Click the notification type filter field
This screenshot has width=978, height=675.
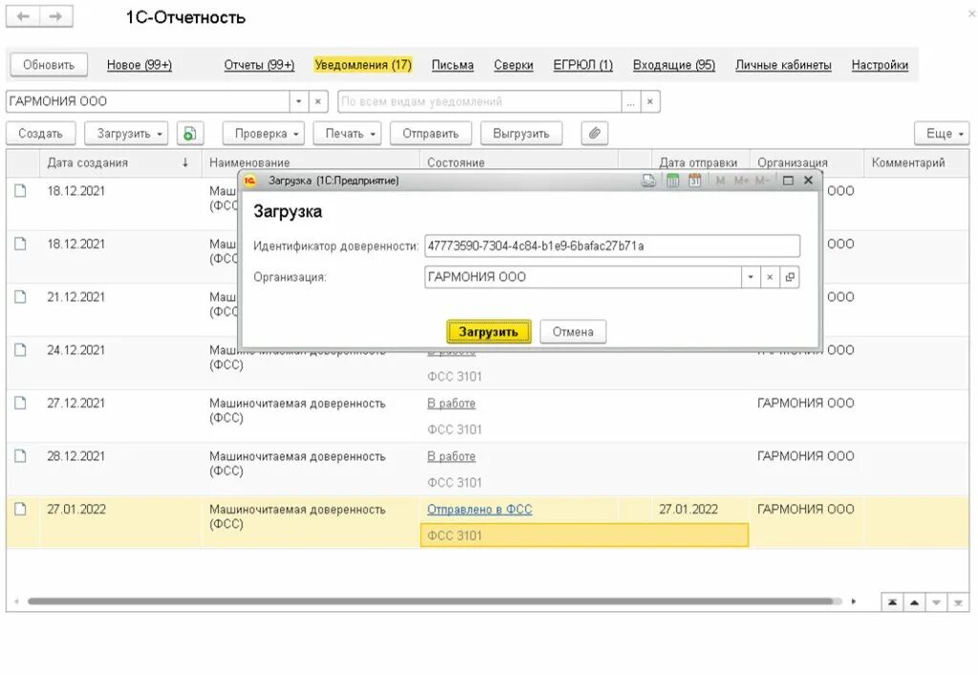pos(479,101)
